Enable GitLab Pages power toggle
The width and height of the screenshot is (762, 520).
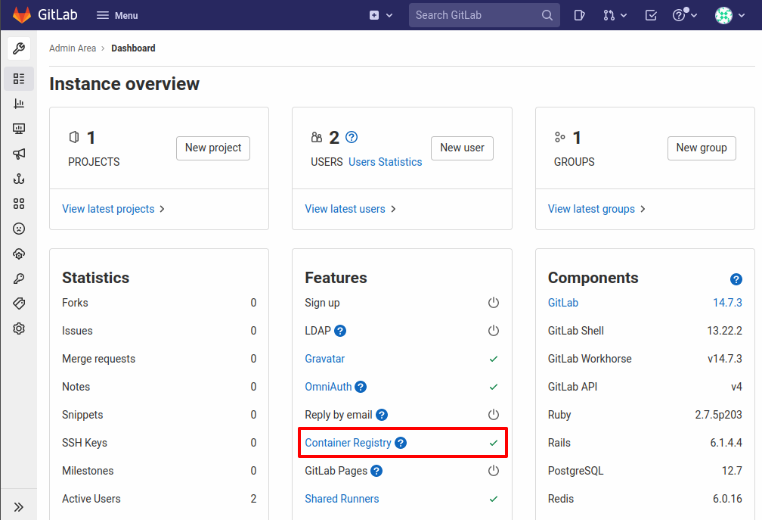[494, 470]
